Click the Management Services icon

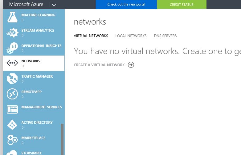coord(12,109)
